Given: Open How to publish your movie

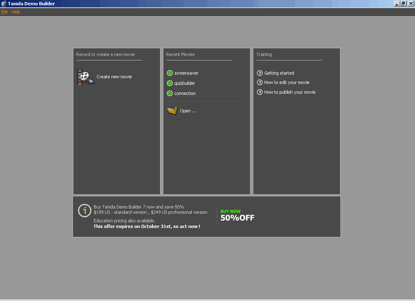Looking at the screenshot, I should click(290, 92).
